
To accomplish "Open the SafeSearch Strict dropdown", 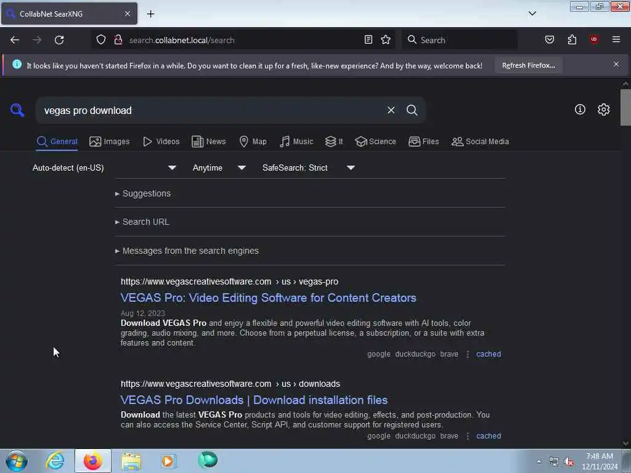I will (x=308, y=168).
